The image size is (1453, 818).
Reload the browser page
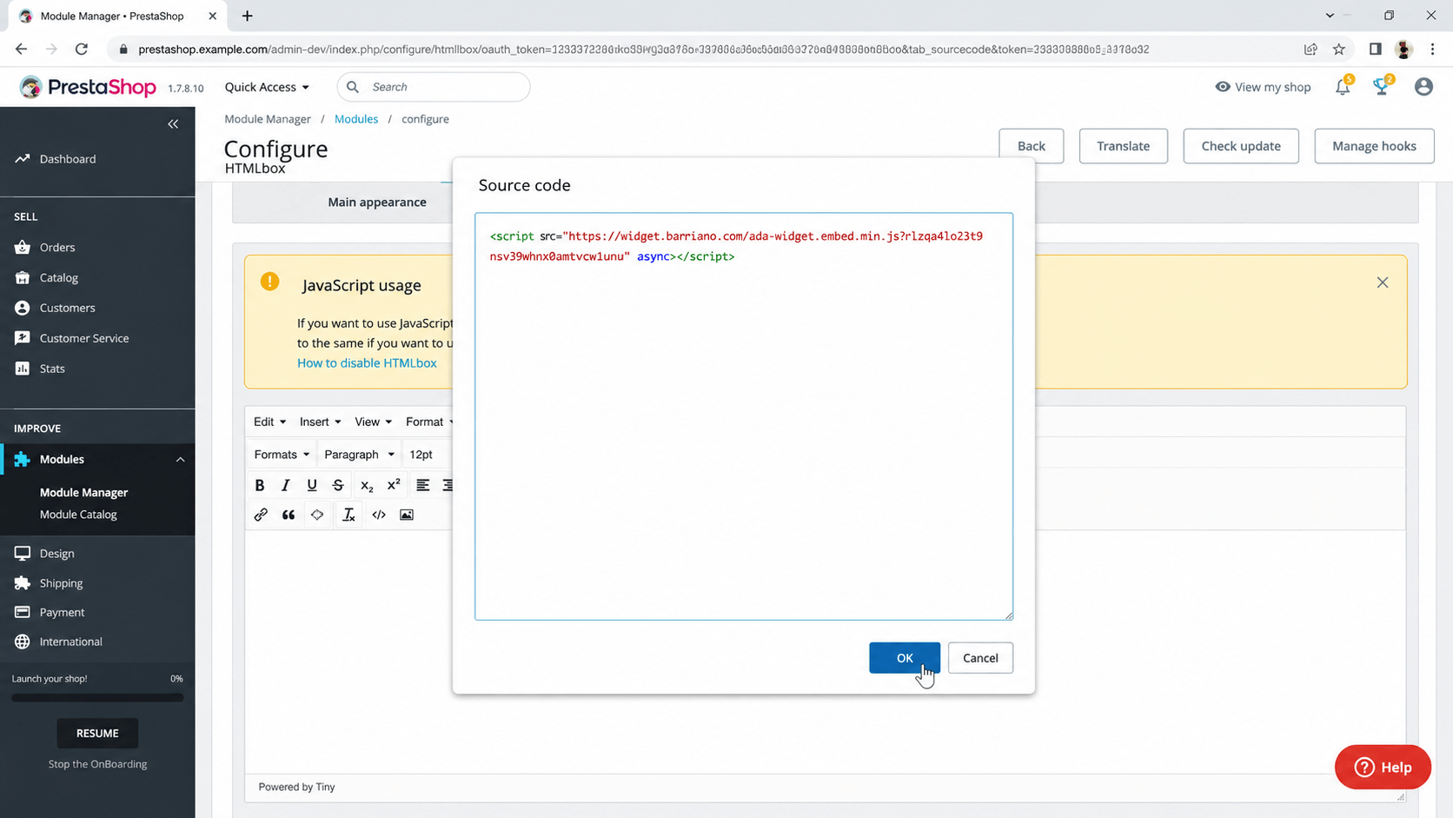(82, 49)
